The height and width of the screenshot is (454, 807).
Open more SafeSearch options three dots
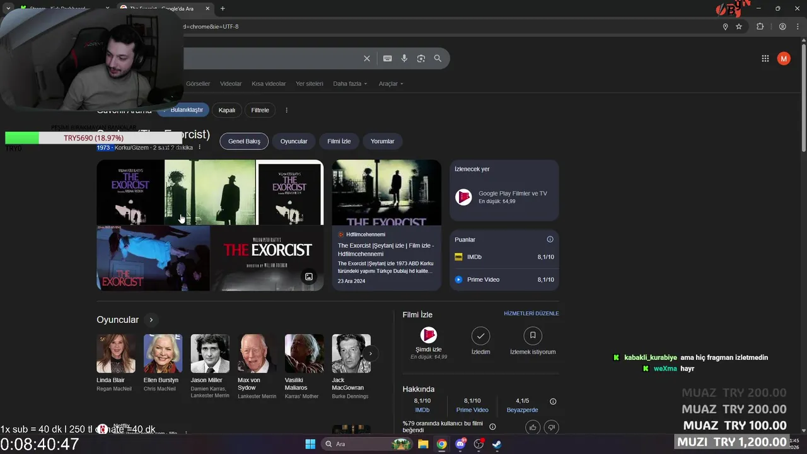coord(286,110)
